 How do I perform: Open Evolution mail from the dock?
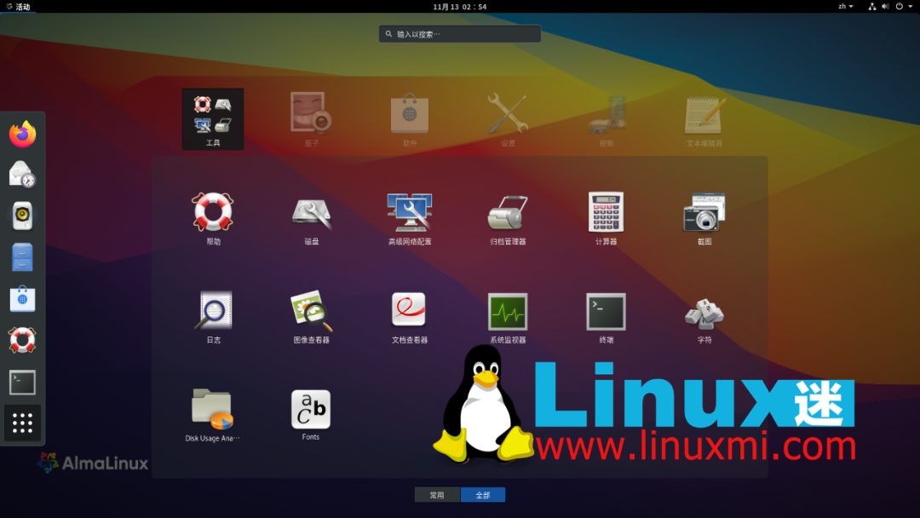coord(22,175)
